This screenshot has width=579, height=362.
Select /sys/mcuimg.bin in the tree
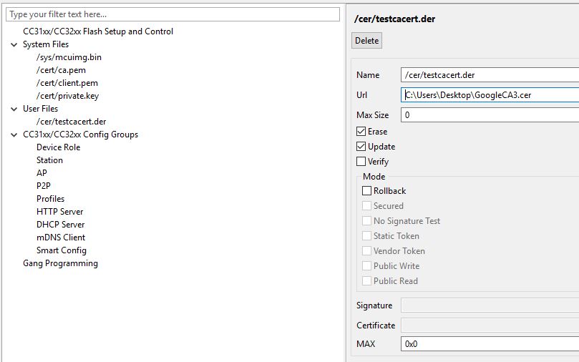[x=69, y=57]
